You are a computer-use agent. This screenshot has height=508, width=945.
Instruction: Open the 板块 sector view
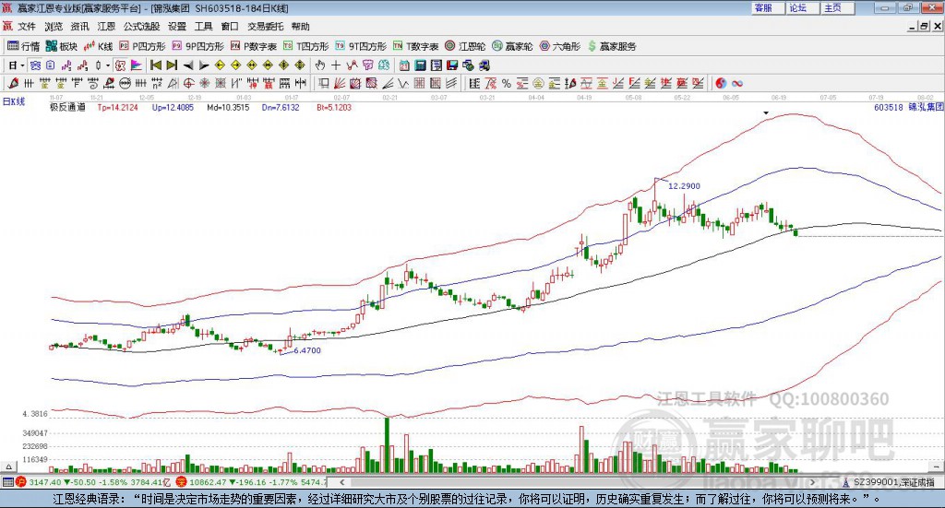coord(62,46)
